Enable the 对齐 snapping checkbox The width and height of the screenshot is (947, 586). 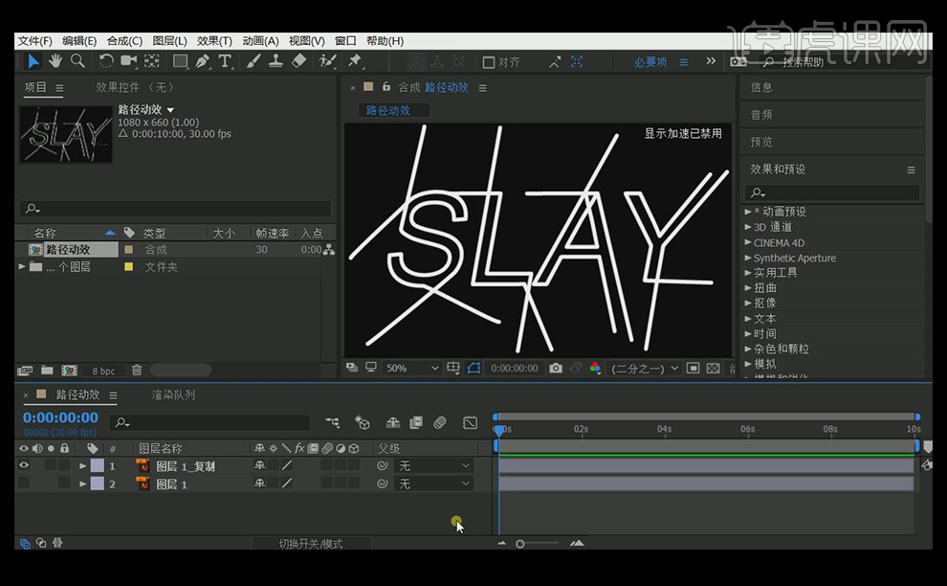coord(489,62)
